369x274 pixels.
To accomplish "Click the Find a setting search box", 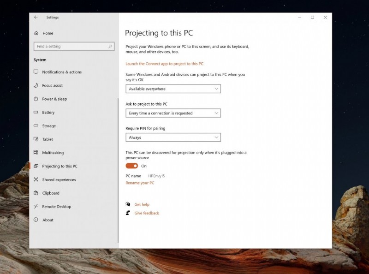I will [x=74, y=46].
